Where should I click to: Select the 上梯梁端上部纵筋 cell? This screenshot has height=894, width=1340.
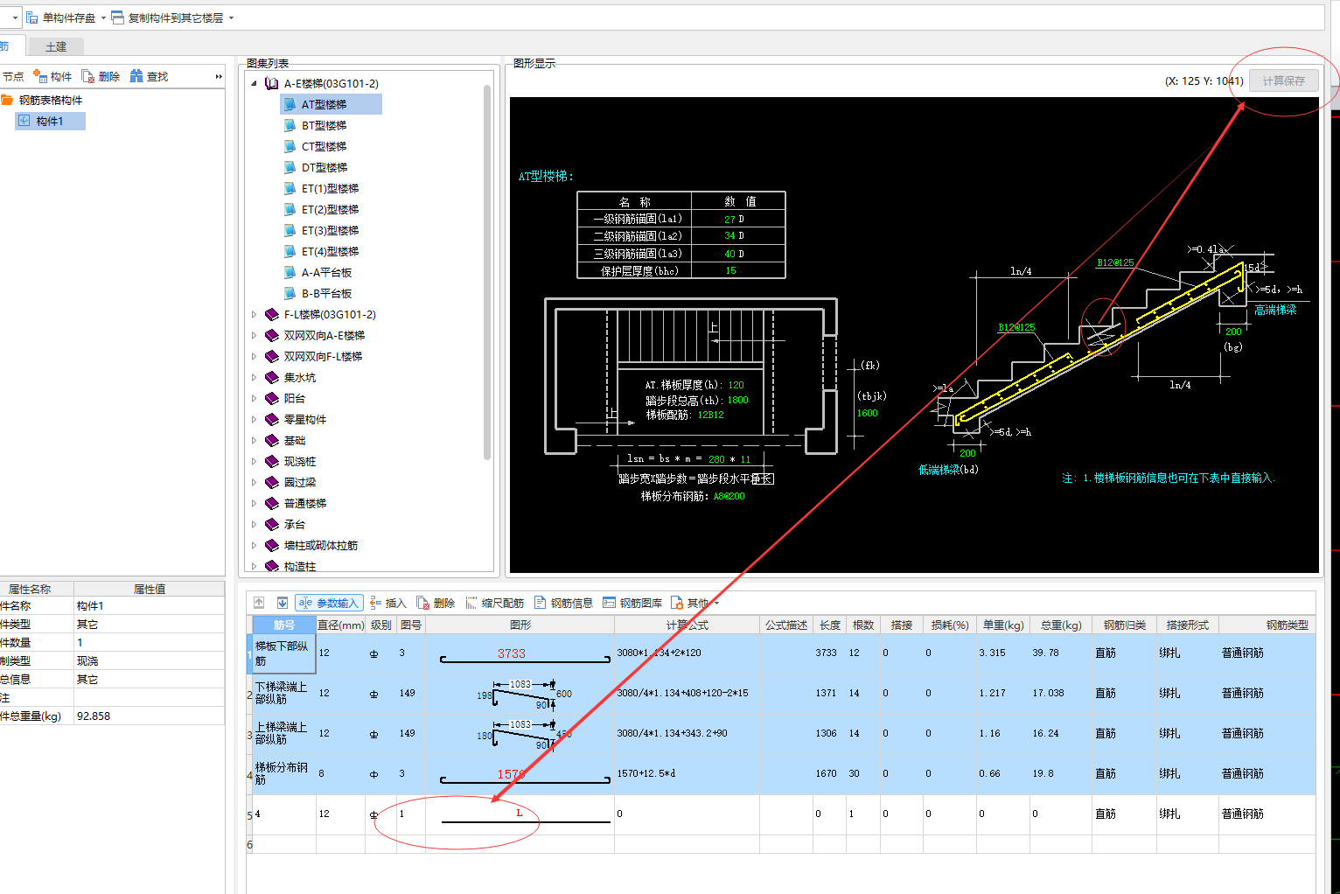pos(283,733)
